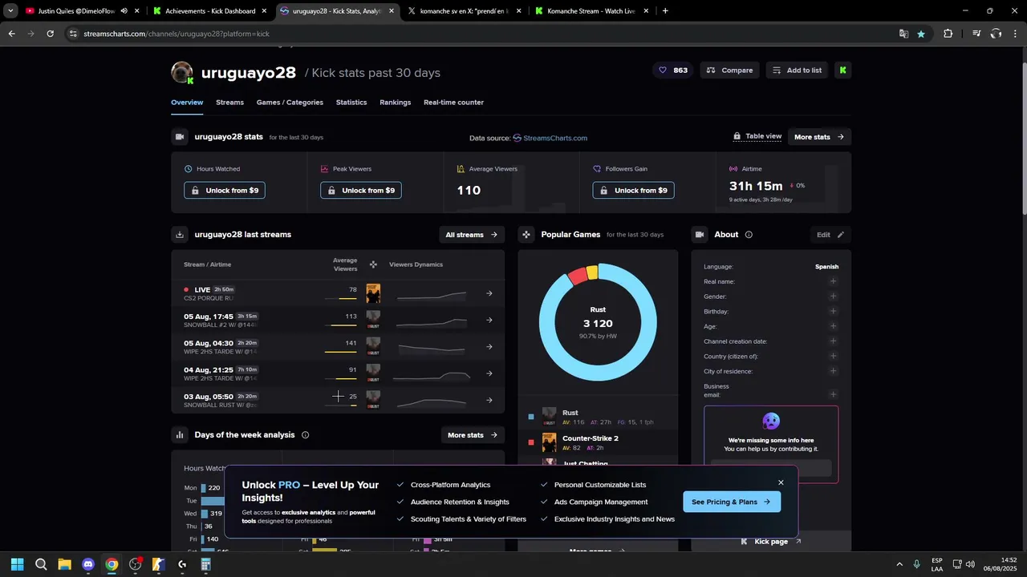Image resolution: width=1027 pixels, height=577 pixels.
Task: Click the uruguayo28 profile avatar
Action: pyautogui.click(x=182, y=72)
